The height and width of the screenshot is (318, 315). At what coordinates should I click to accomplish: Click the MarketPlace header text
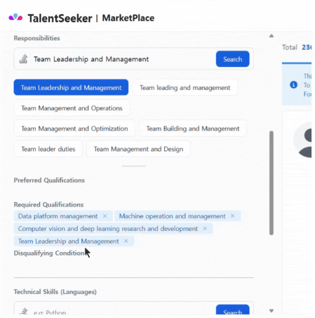coord(128,18)
